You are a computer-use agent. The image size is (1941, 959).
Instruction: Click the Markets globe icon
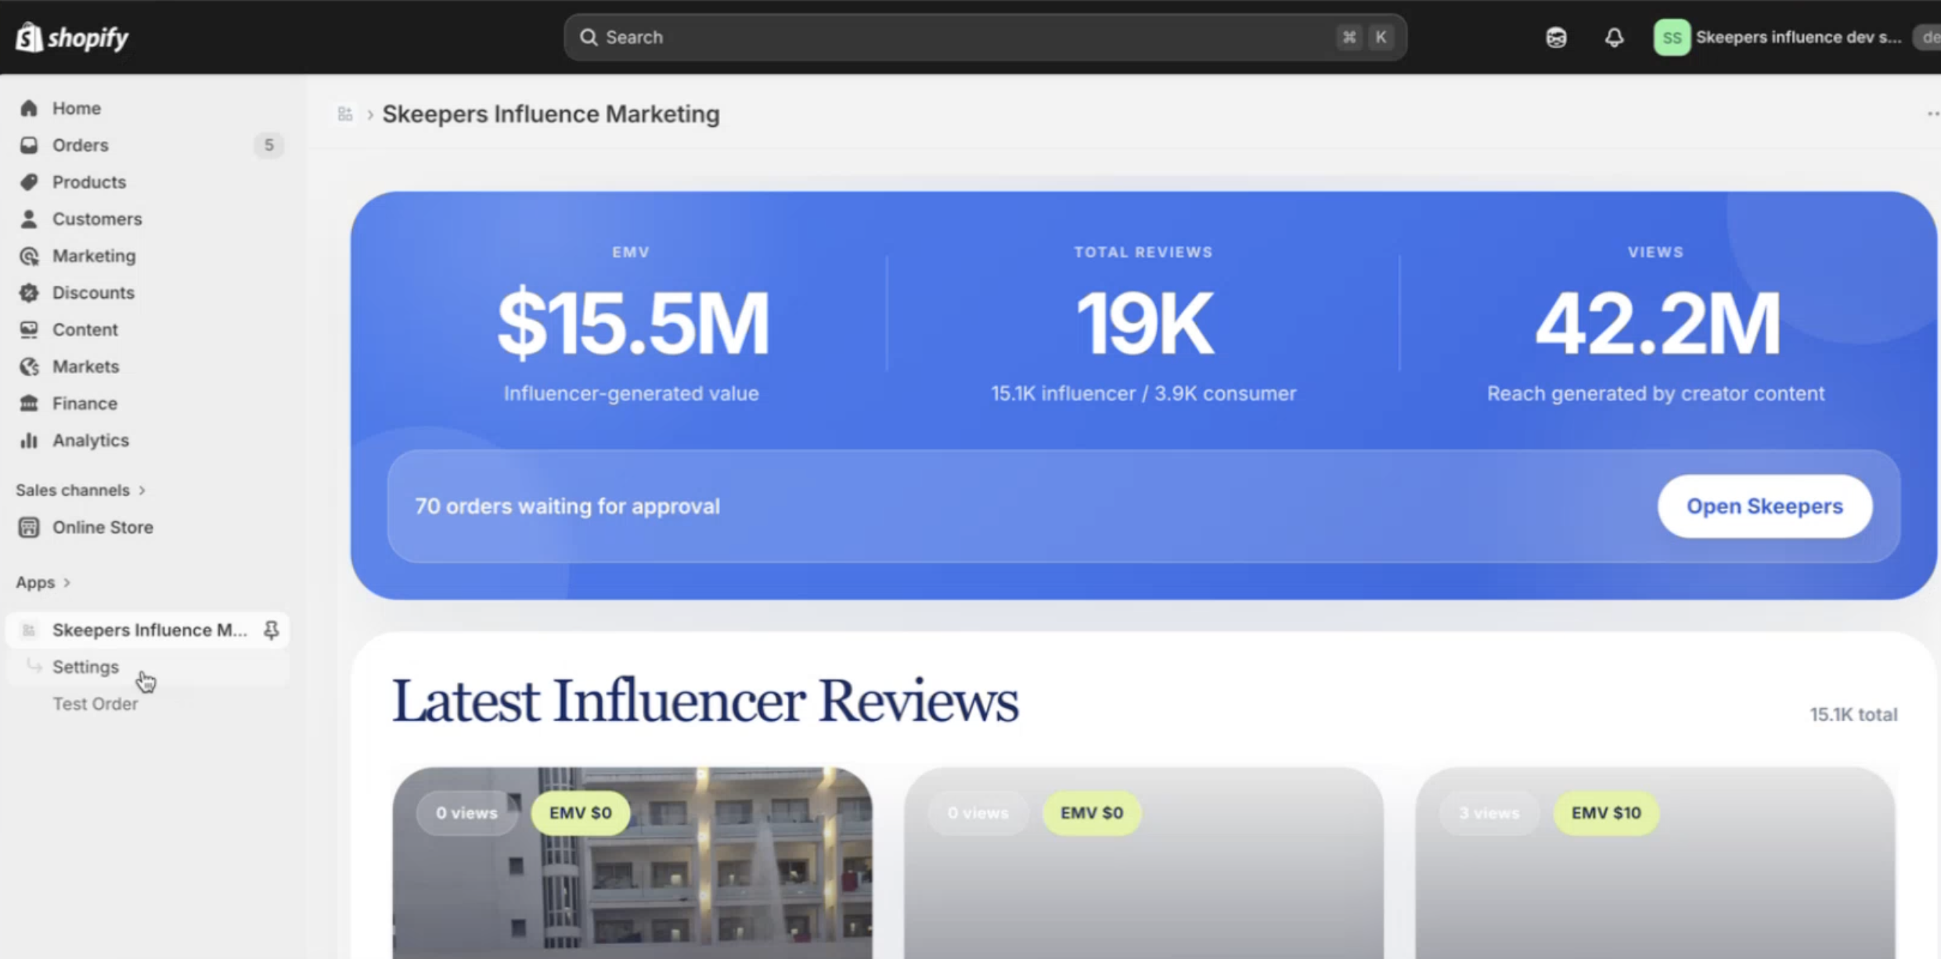coord(29,366)
